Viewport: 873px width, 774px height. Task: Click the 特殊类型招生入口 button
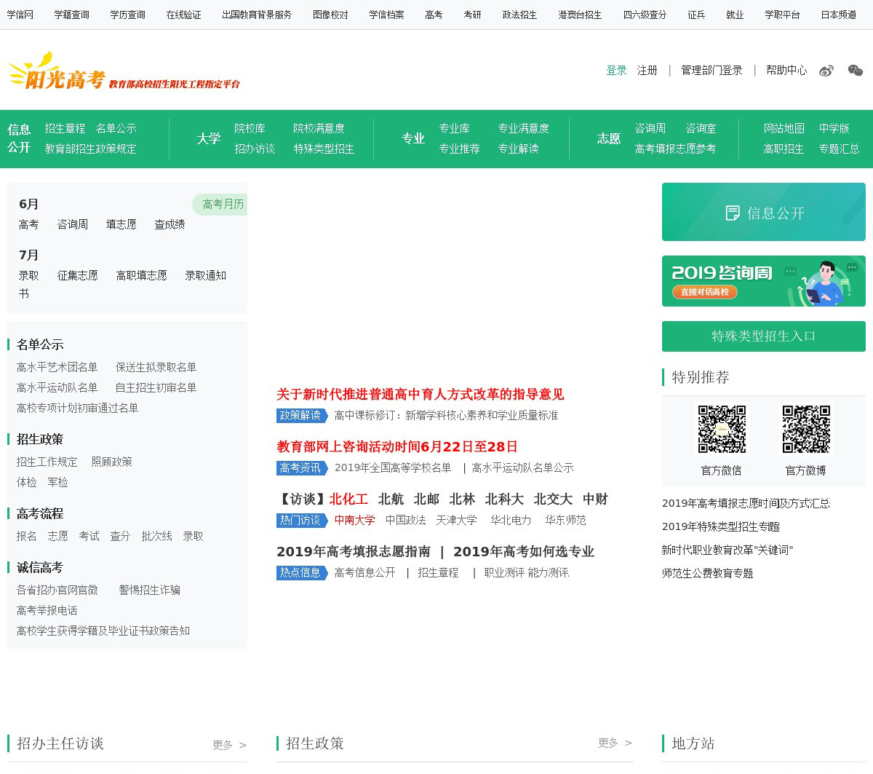coord(764,336)
